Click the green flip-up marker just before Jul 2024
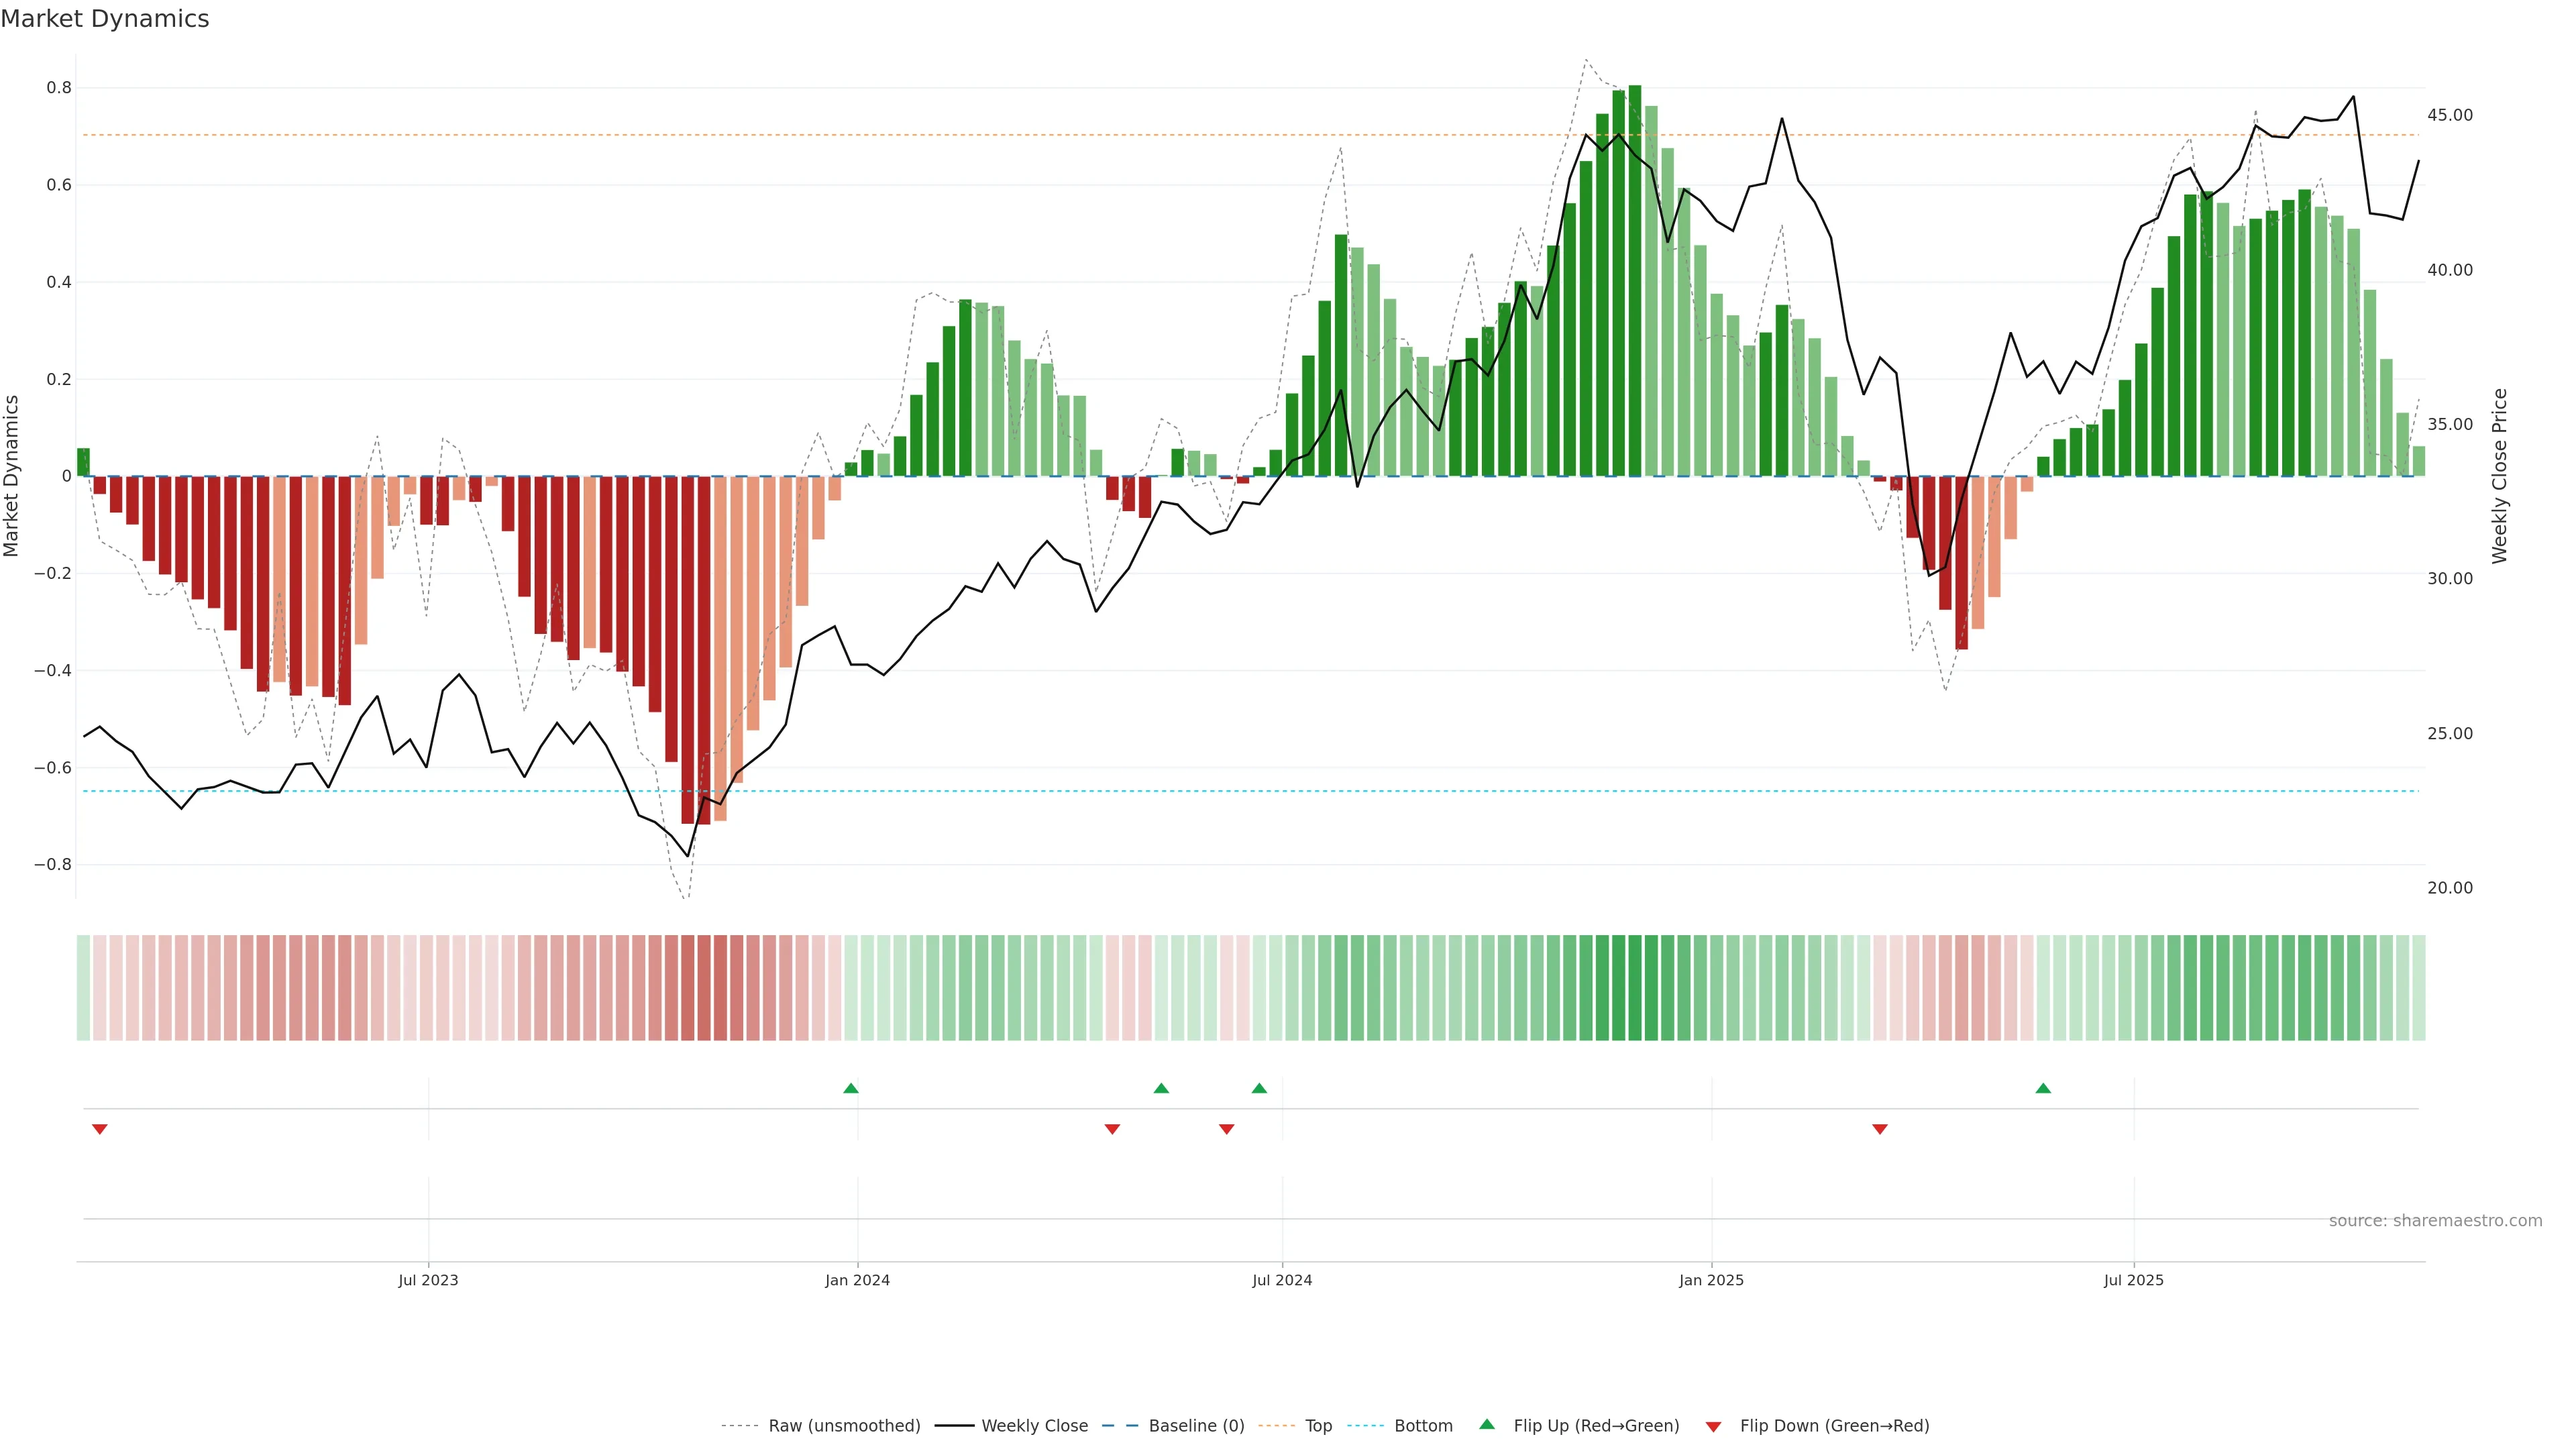This screenshot has width=2576, height=1449. [x=1259, y=1088]
